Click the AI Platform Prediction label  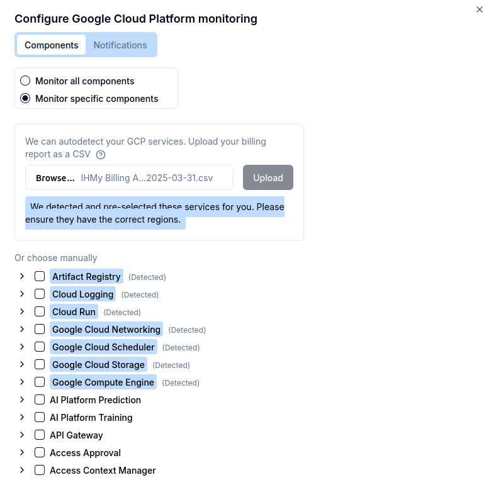pos(95,400)
